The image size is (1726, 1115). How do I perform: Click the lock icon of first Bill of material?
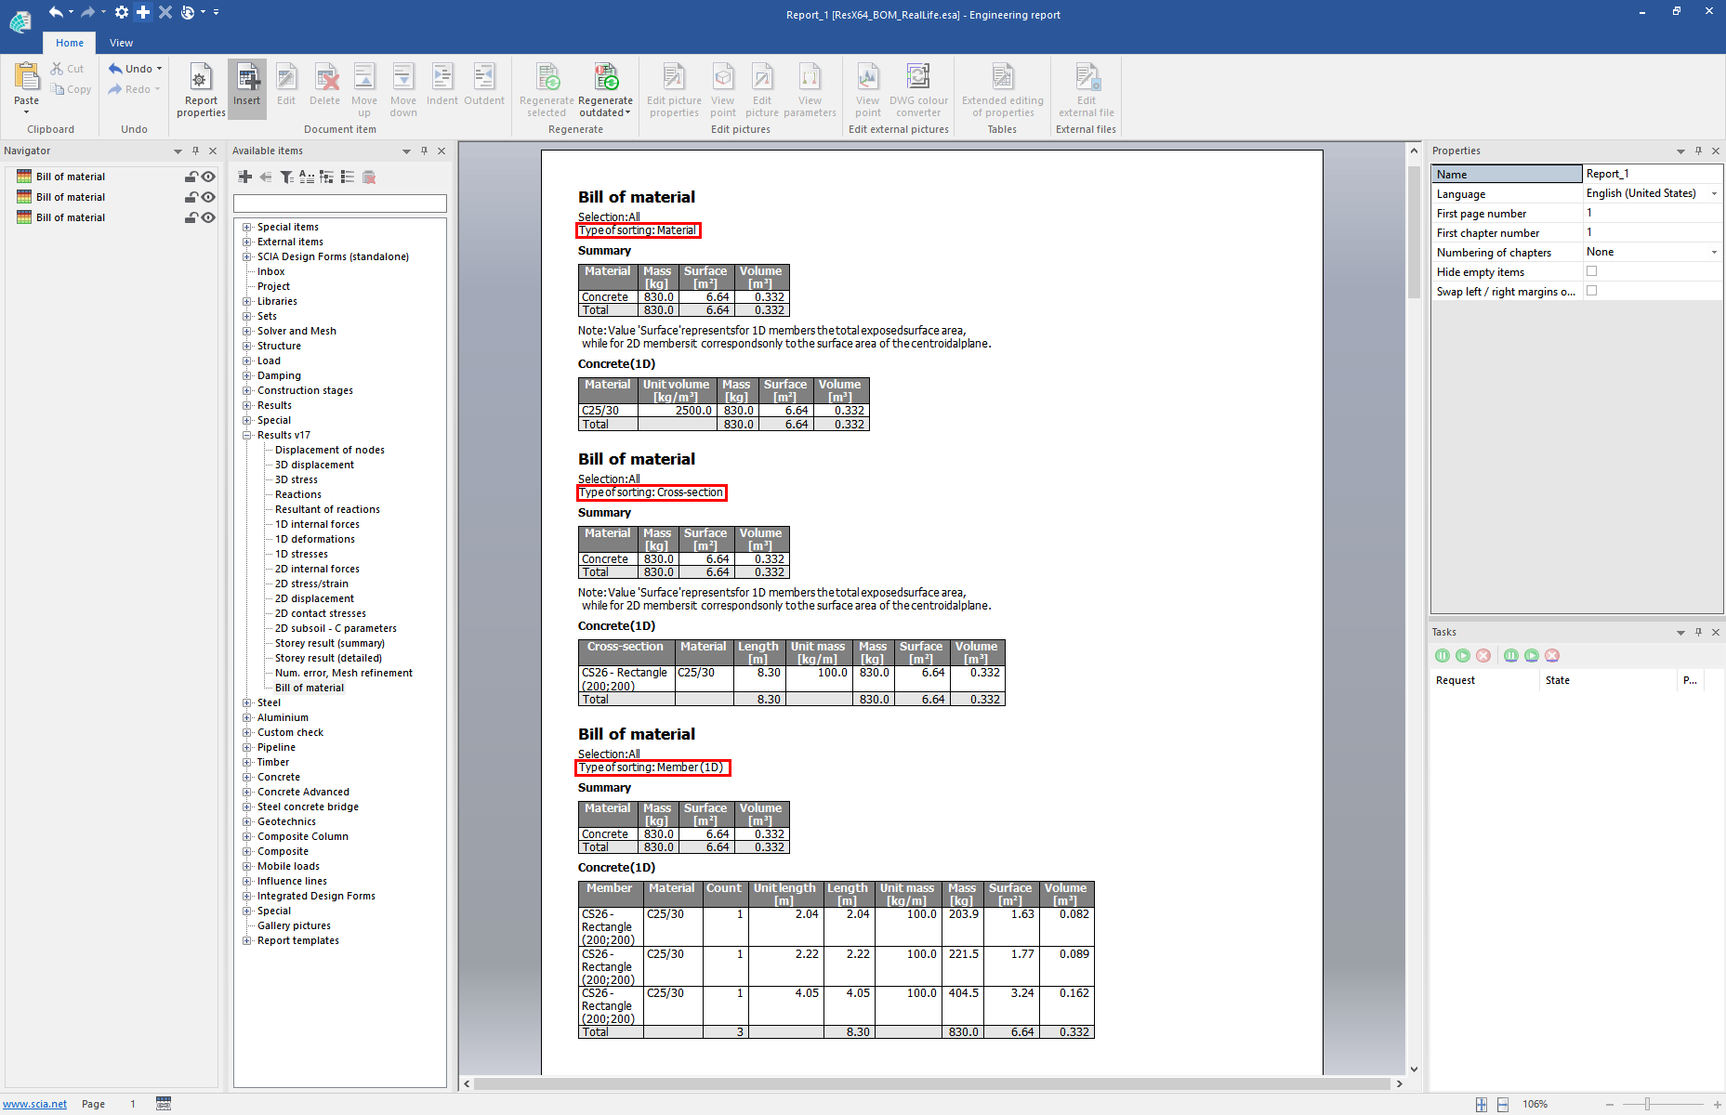[x=191, y=177]
